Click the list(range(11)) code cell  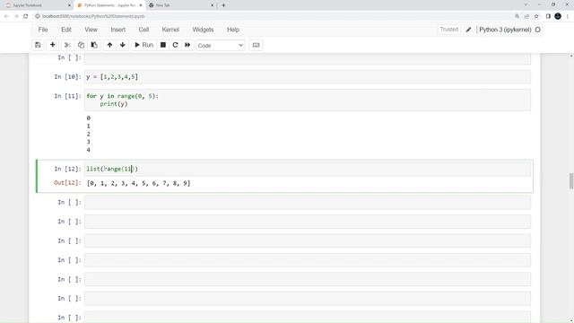pyautogui.click(x=307, y=169)
